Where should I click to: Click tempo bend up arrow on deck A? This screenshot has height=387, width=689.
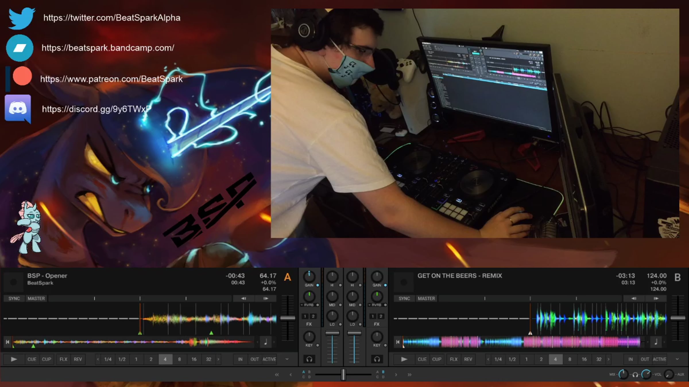[x=266, y=298]
